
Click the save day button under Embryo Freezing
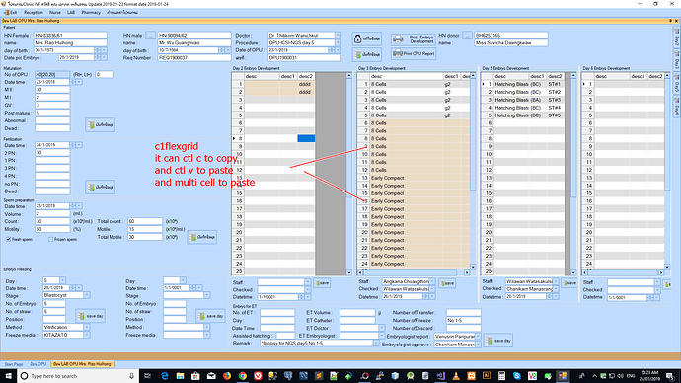click(x=91, y=316)
